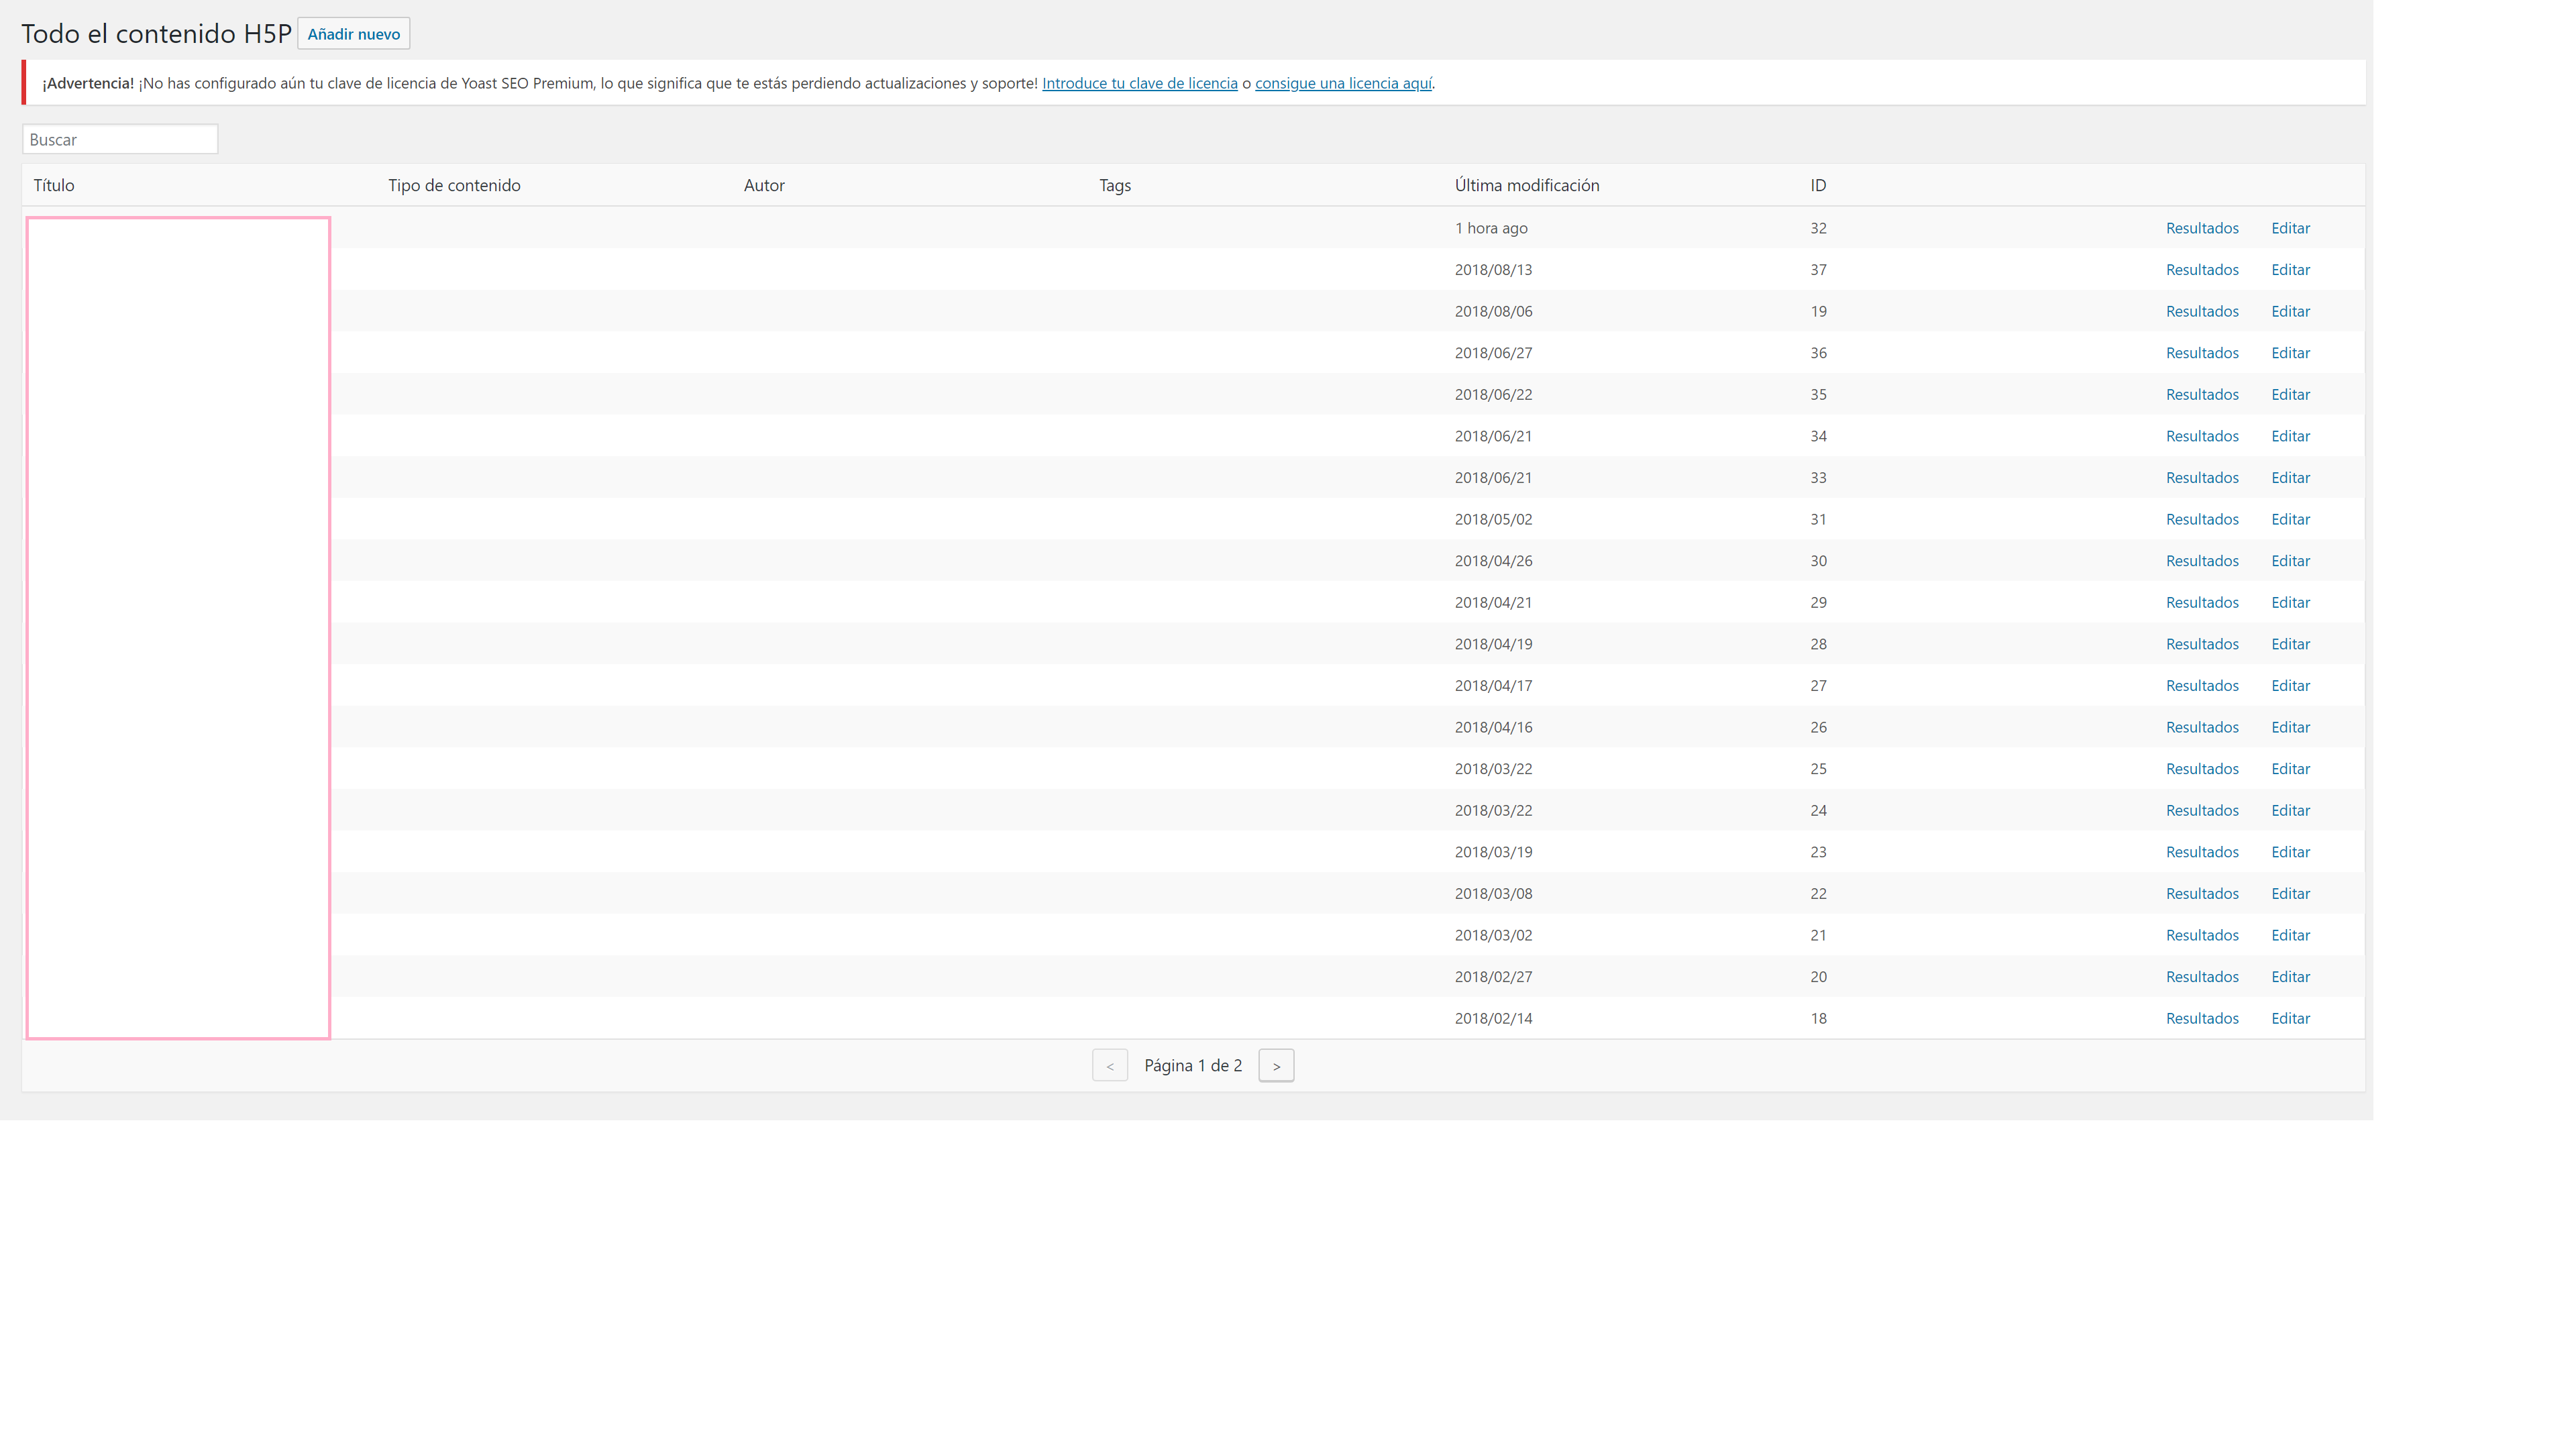Open Resultados for ID 27
The image size is (2576, 1449).
(2202, 686)
